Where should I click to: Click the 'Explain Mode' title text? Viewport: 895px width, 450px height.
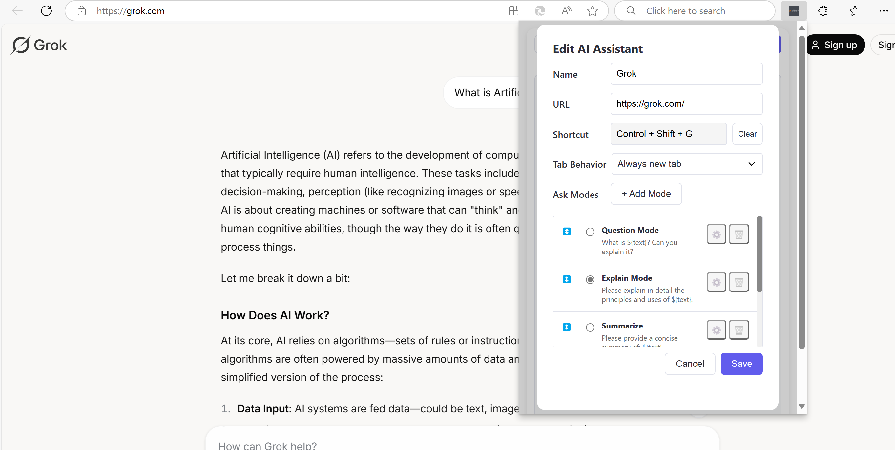click(x=627, y=278)
